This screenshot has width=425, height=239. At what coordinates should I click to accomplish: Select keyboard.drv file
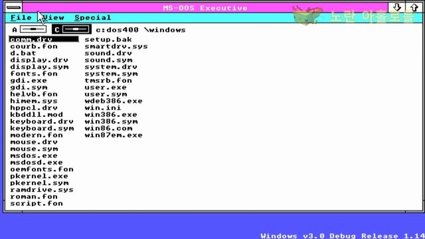[42, 121]
